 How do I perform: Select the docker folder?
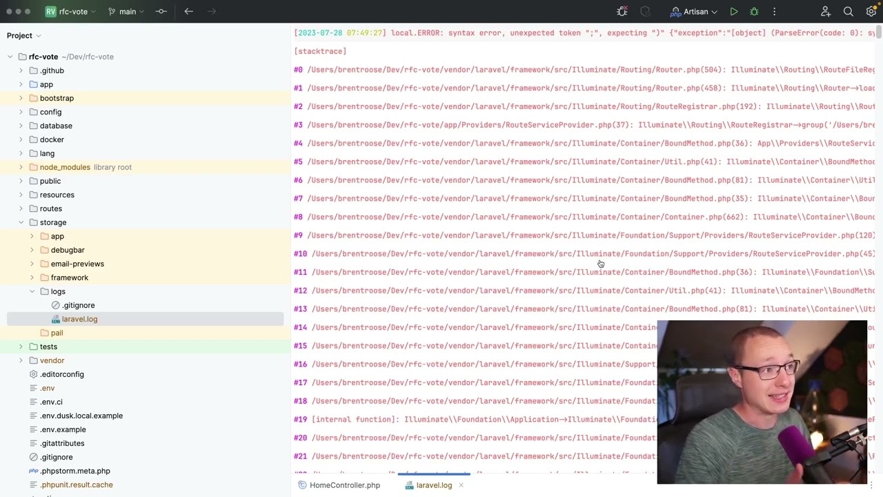click(x=52, y=139)
